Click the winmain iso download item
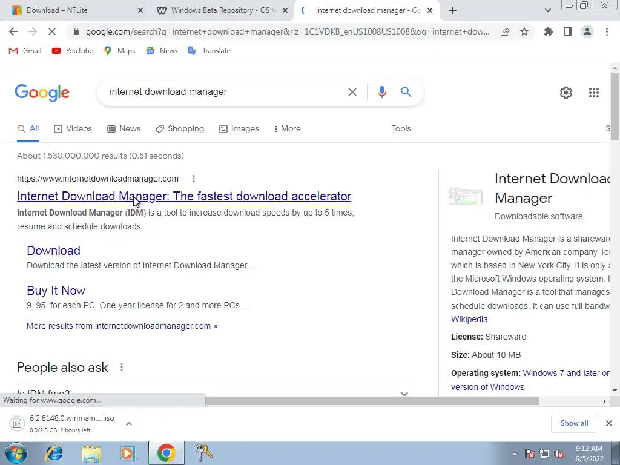Screen dimensions: 620x465 click(x=63, y=423)
